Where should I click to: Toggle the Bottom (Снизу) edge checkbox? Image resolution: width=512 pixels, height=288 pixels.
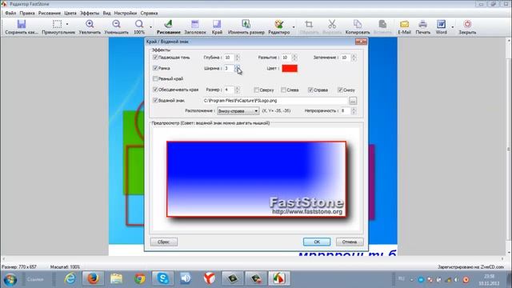340,90
